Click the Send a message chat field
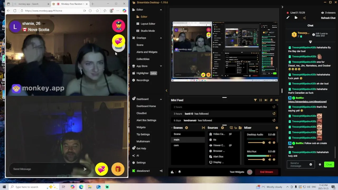Image resolution: width=338 pixels, height=190 pixels. (298, 164)
